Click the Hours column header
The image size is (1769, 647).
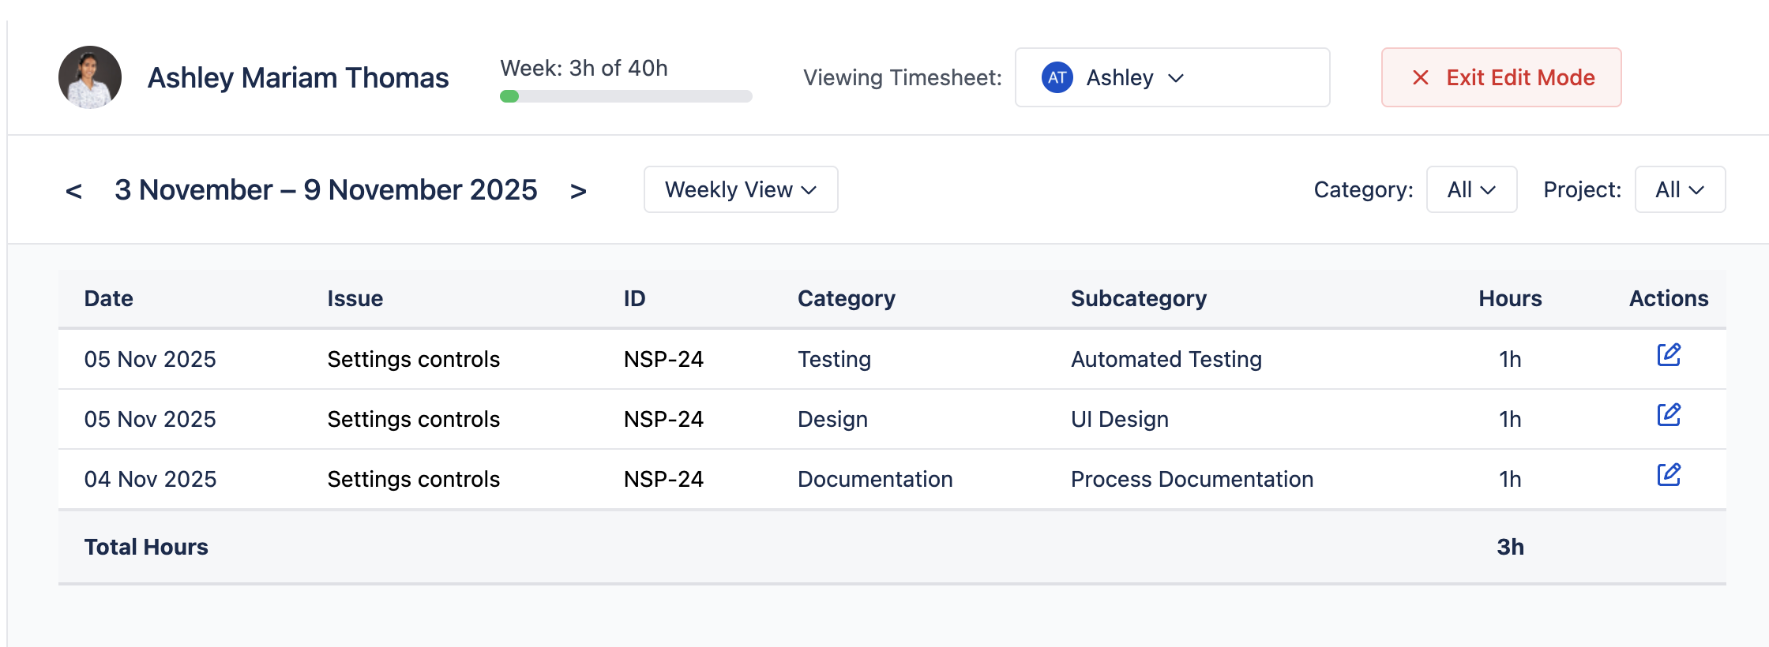[x=1510, y=298]
